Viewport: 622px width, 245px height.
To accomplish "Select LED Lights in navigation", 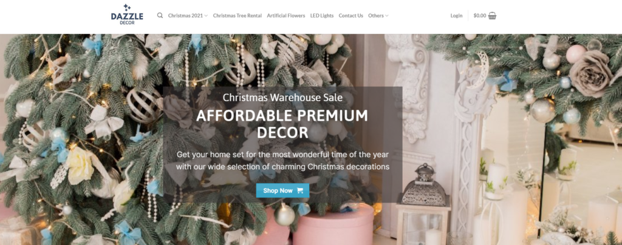I will coord(322,16).
